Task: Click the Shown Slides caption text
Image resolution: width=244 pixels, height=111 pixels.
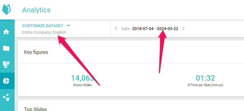Action: tap(82, 85)
